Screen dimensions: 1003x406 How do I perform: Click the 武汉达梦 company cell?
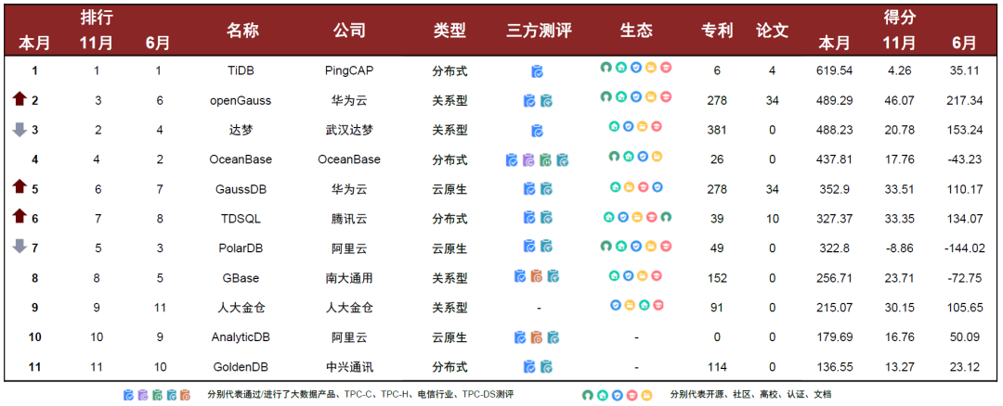[x=348, y=130]
